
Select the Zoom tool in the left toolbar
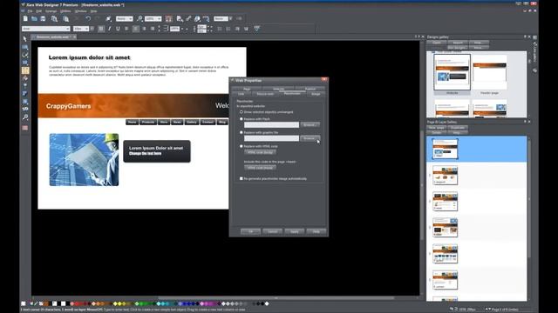tap(25, 117)
